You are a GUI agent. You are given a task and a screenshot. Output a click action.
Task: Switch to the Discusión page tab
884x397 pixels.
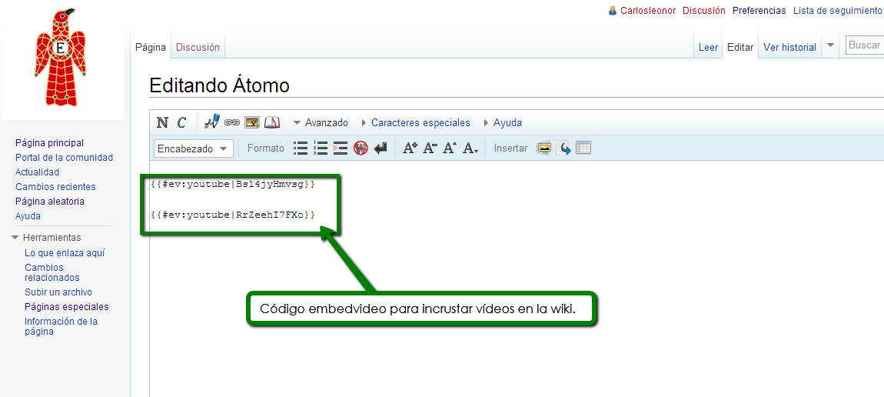pyautogui.click(x=198, y=47)
